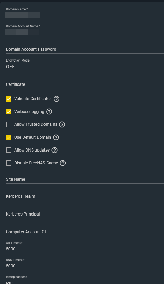Image resolution: width=164 pixels, height=284 pixels.
Task: Disable Verbose logging checkbox
Action: (x=9, y=112)
